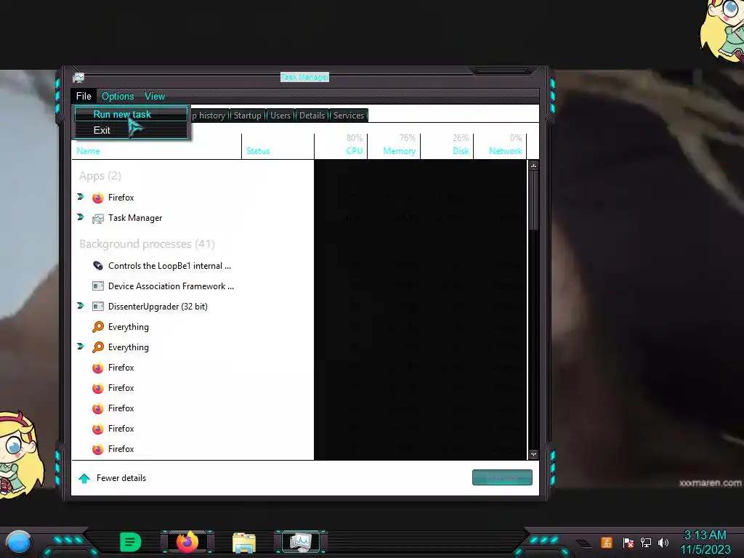
Task: Click the process list scrollbar thumb
Action: tap(534, 201)
